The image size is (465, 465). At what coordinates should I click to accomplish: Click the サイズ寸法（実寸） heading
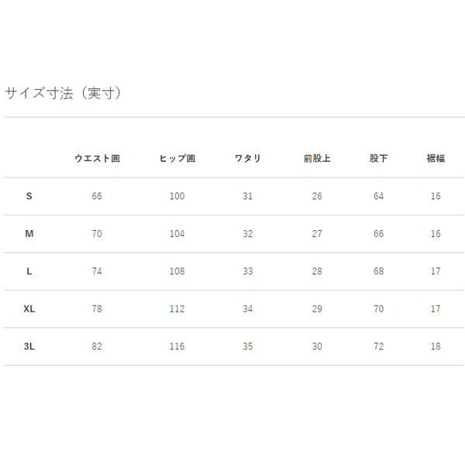pos(64,93)
